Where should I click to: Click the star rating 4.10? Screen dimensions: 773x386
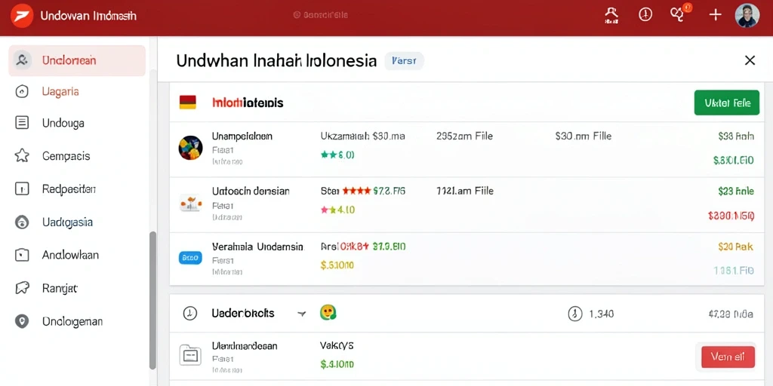[337, 210]
